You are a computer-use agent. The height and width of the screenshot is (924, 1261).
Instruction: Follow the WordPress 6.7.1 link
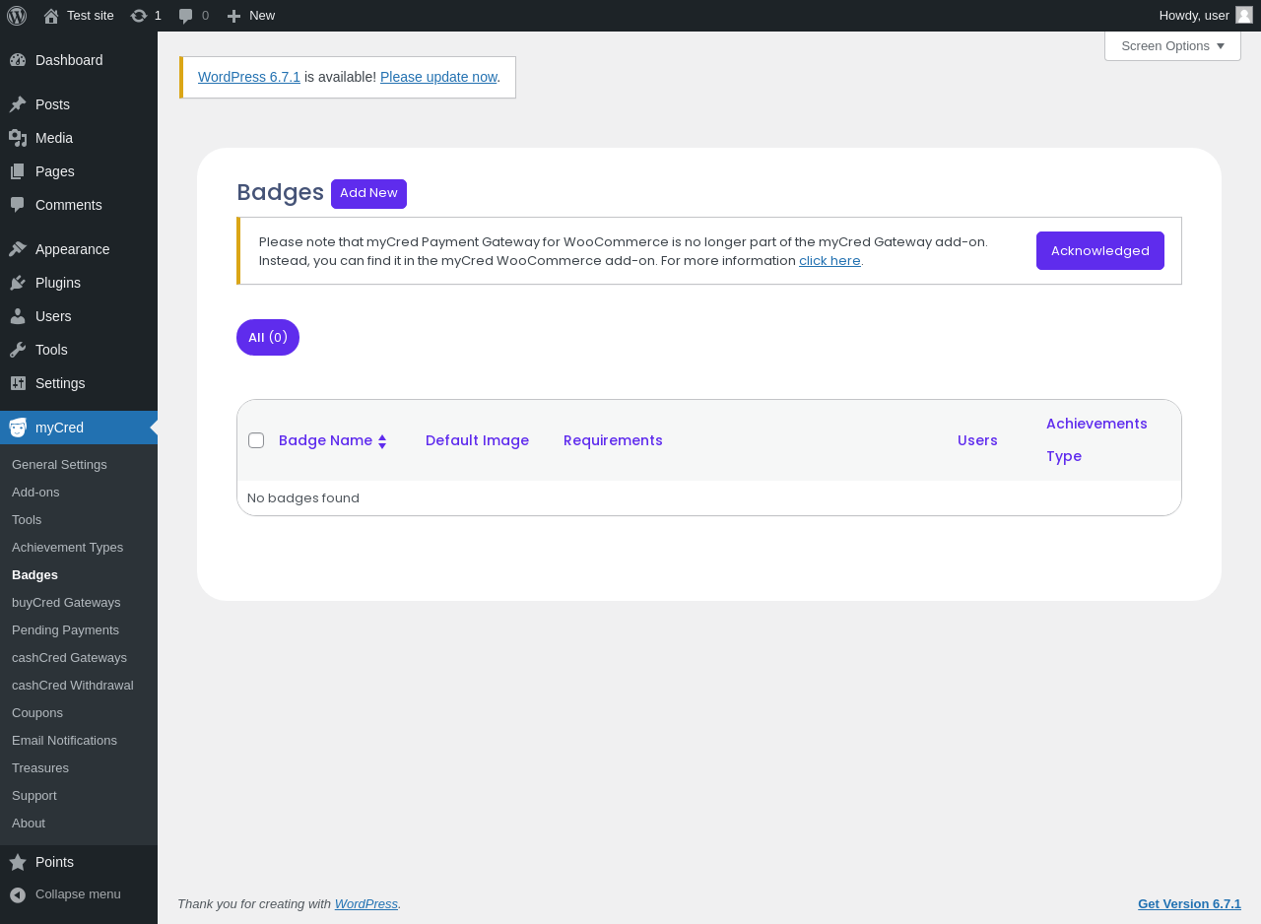(249, 77)
